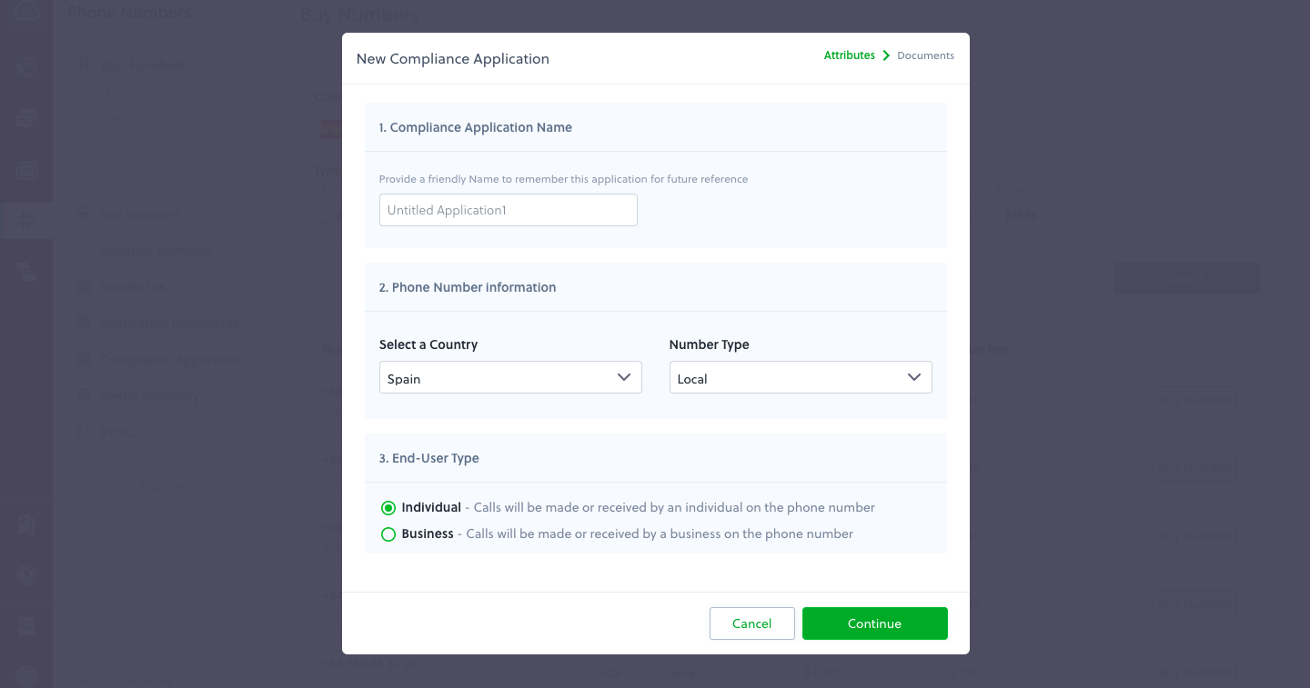Click the topmost dimmed Buy Number button

(x=1195, y=400)
